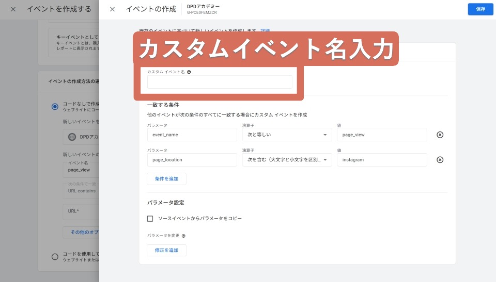Viewport: 496px width, 282px height.
Task: Click the その他のオプ button in background panel
Action: tap(82, 232)
